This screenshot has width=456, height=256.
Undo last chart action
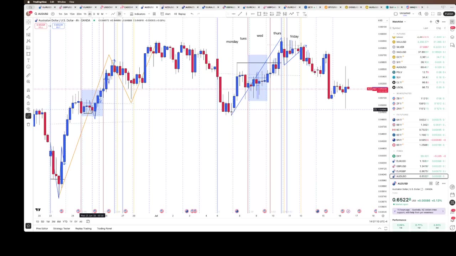(192, 14)
